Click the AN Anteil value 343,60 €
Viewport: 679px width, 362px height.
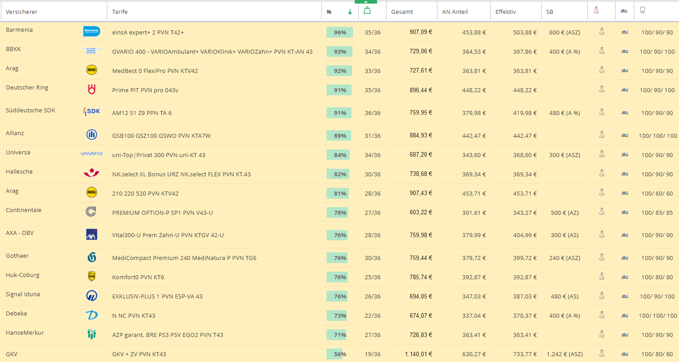tap(474, 155)
